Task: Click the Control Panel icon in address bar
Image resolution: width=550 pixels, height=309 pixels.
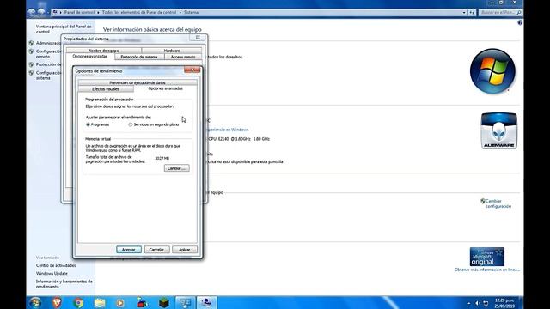Action: tap(55, 12)
